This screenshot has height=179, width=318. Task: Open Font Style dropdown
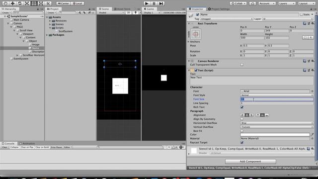[277, 95]
